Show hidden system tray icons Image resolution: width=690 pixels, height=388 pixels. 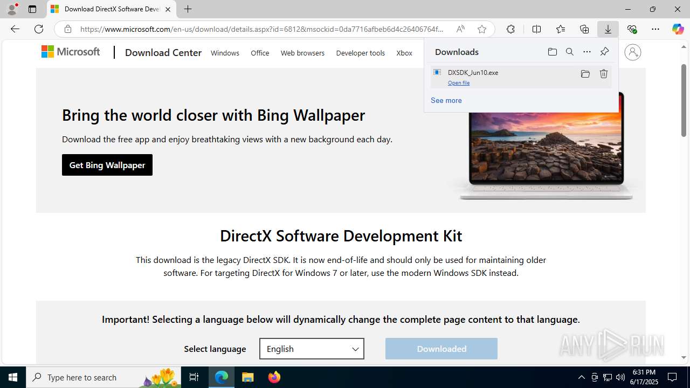(x=581, y=377)
